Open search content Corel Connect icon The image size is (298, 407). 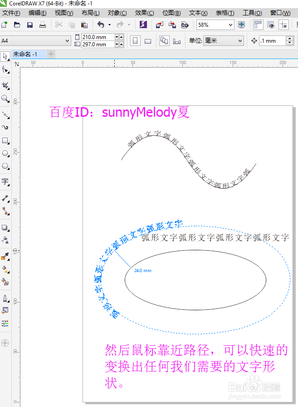pyautogui.click(x=143, y=25)
